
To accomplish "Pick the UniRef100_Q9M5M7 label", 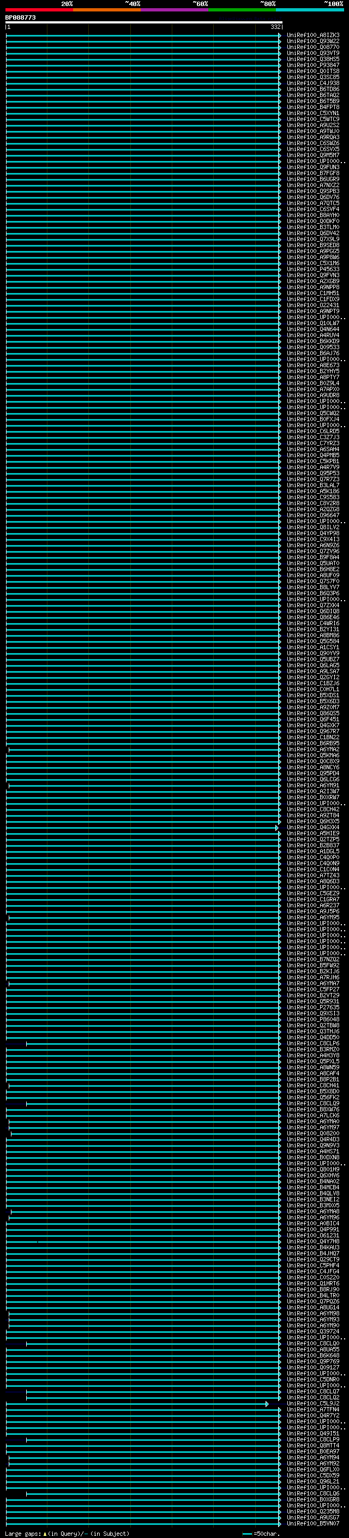I will point(313,155).
